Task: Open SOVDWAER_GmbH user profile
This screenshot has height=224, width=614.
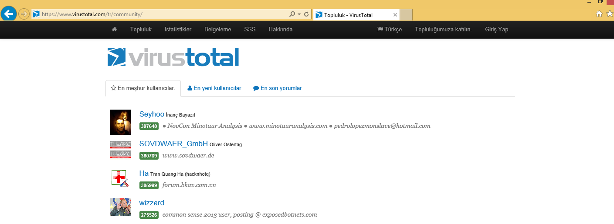Action: click(x=173, y=144)
